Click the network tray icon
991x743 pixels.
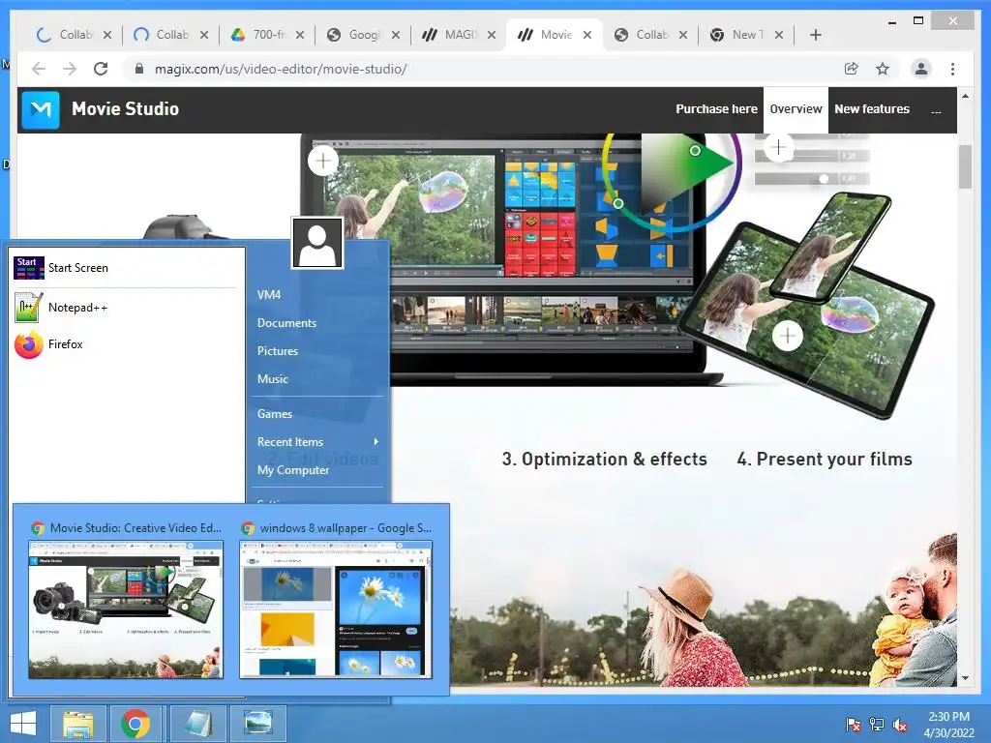[x=877, y=725]
